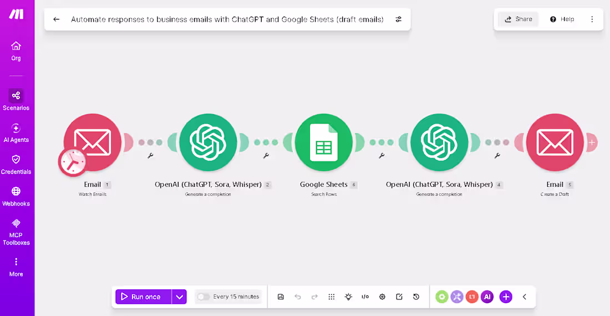Go back using the arrow by the title
The height and width of the screenshot is (316, 610).
pos(57,19)
